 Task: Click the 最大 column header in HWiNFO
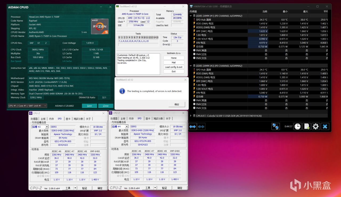(305, 11)
